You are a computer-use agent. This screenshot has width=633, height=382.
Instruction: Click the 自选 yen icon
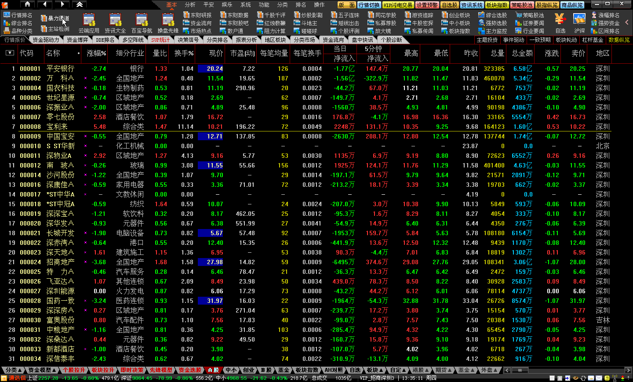[560, 23]
